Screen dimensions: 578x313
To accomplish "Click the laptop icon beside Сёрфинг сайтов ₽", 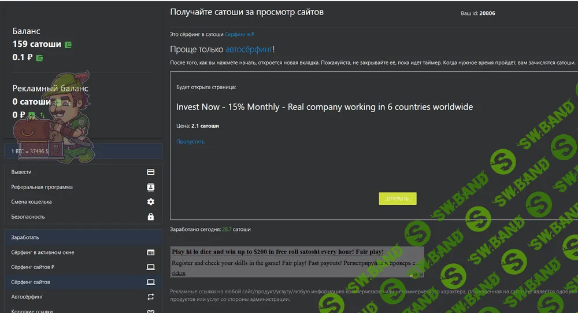I will point(150,267).
